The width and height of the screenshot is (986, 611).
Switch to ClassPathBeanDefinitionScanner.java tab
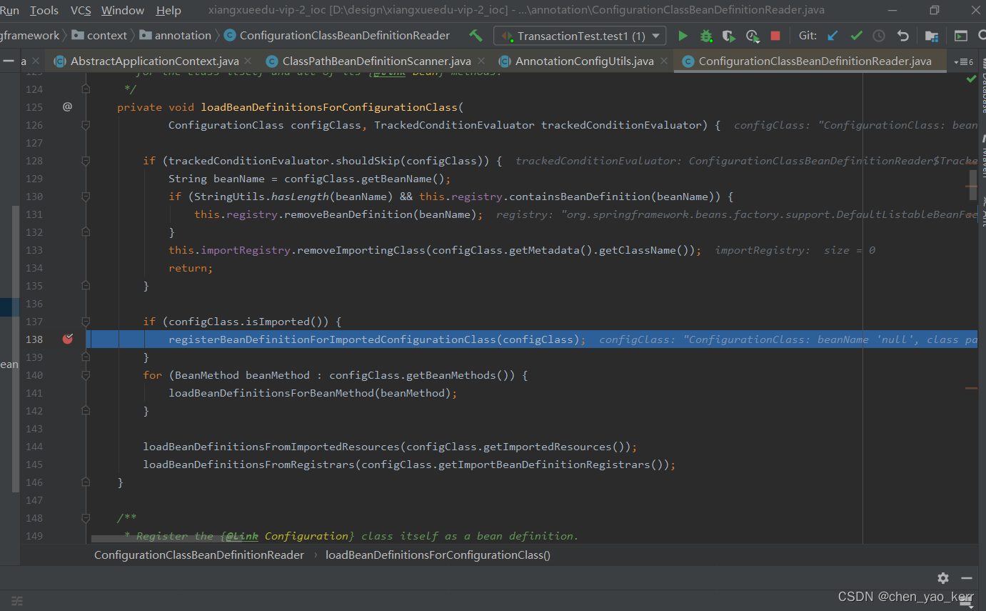click(x=376, y=61)
